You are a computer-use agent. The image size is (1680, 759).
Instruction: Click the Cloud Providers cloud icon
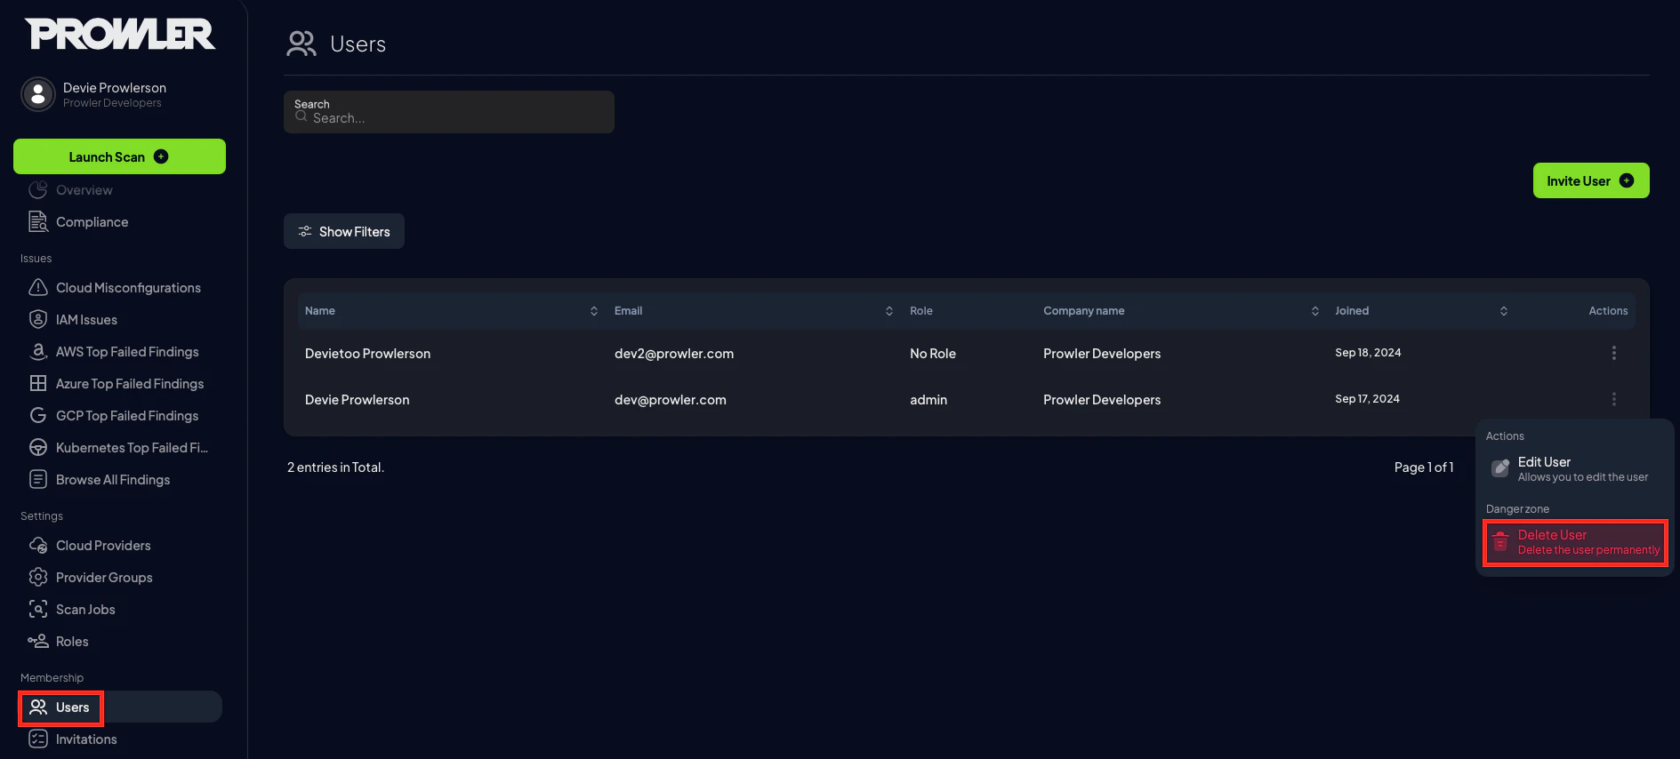coord(38,545)
